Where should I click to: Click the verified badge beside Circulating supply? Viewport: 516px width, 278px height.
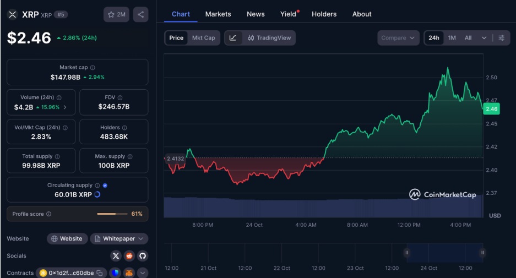[105, 186]
